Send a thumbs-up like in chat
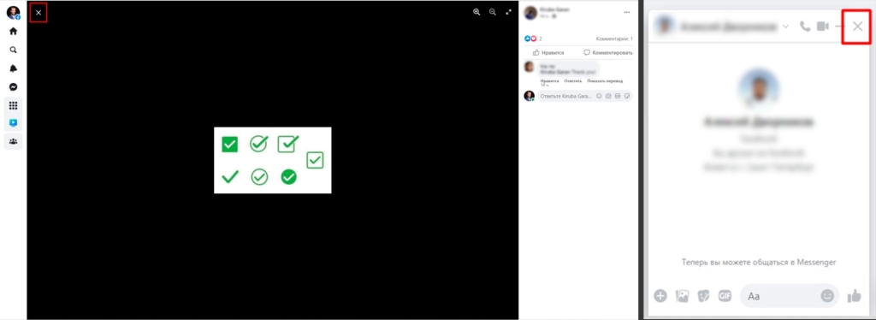 [x=855, y=296]
